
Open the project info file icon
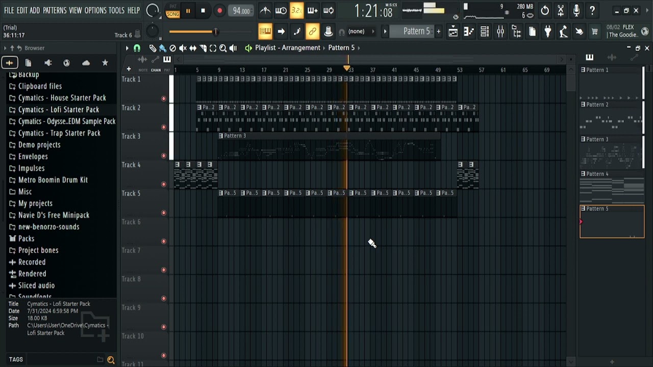[x=532, y=32]
